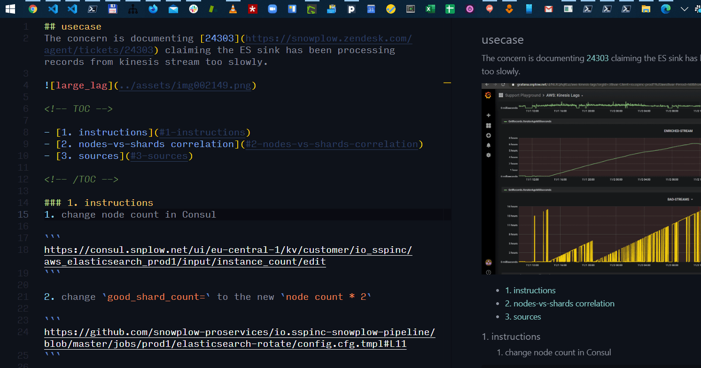Click '1. change node count in Consul' preview text

pyautogui.click(x=554, y=352)
